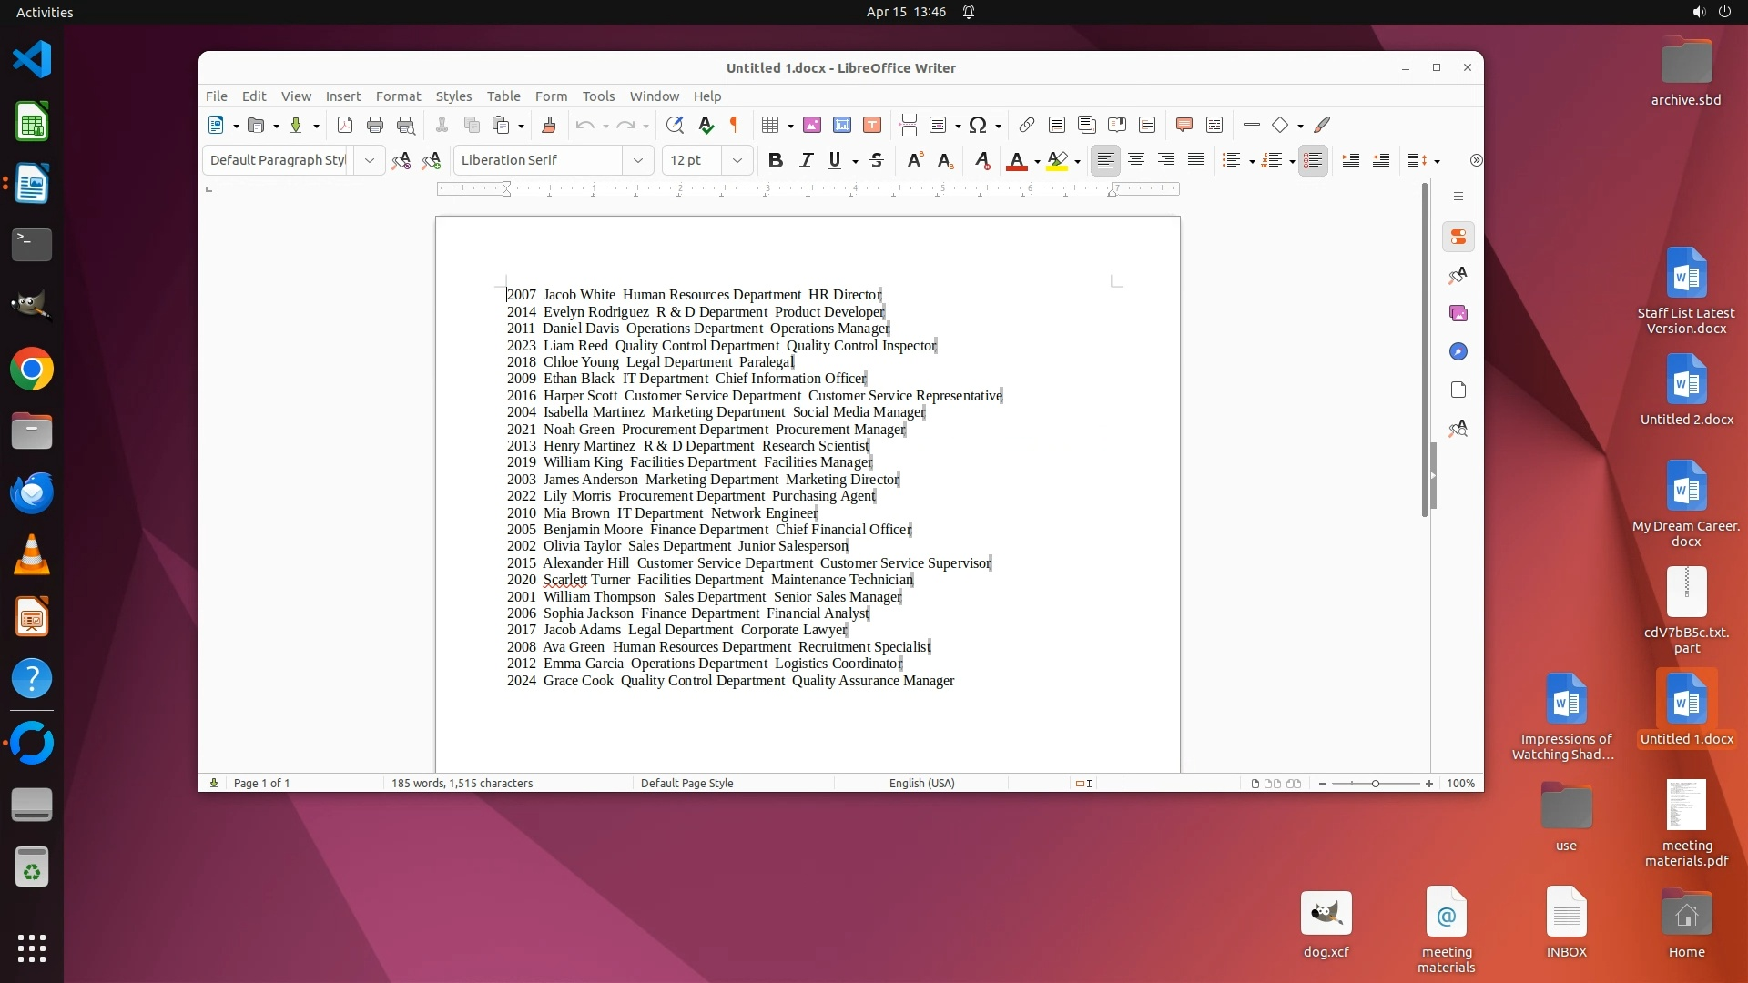Open the sidebar Gallery panel
This screenshot has height=983, width=1748.
click(x=1458, y=313)
